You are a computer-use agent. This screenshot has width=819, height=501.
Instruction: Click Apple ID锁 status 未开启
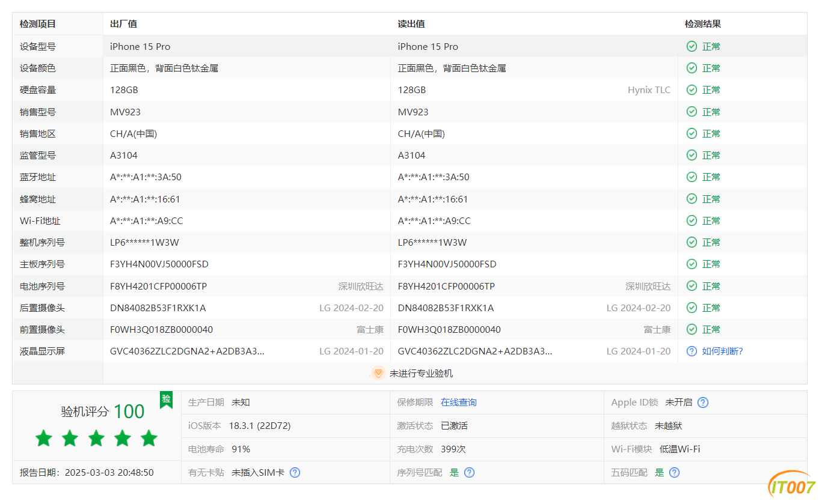click(679, 402)
